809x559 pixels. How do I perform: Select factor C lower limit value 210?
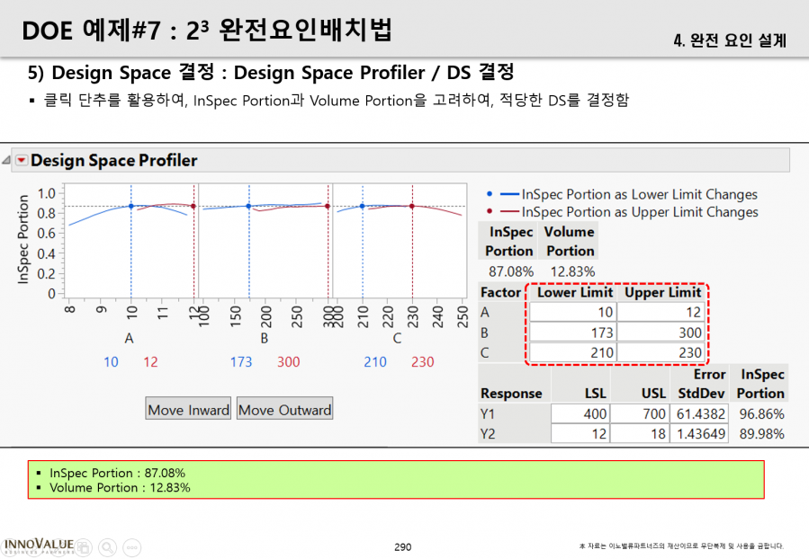click(572, 352)
